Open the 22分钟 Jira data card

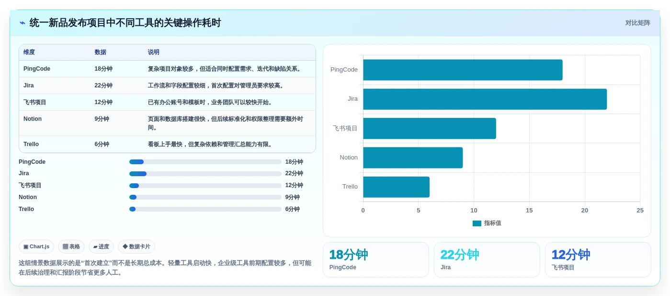(487, 260)
